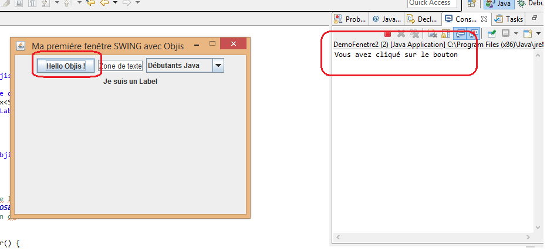The height and width of the screenshot is (251, 547).
Task: Clear the console output
Action: [x=432, y=34]
